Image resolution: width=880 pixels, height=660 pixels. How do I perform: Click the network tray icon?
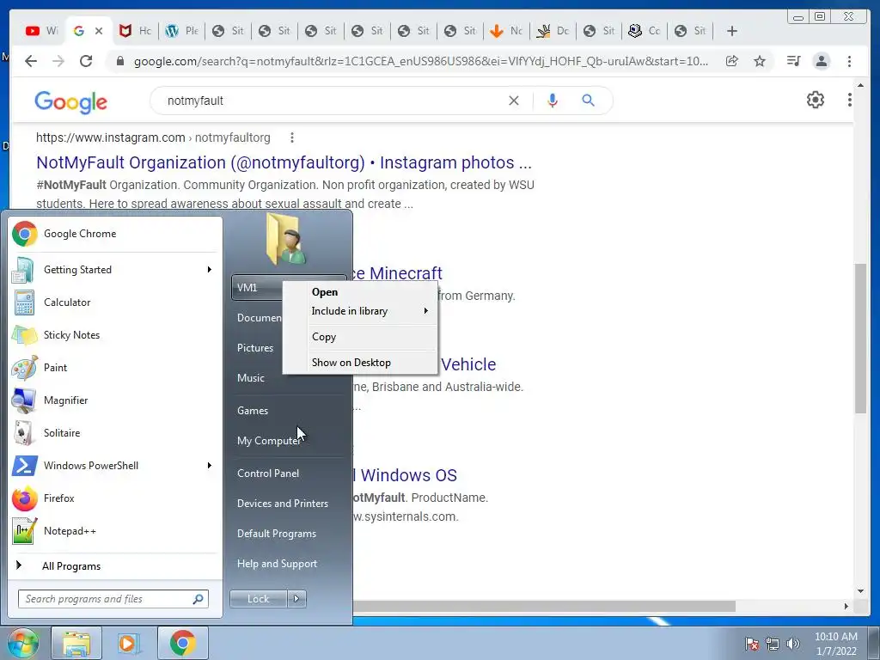pos(773,644)
